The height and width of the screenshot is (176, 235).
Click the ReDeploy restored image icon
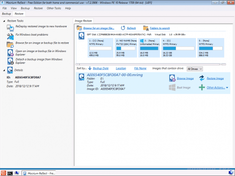coord(10,28)
